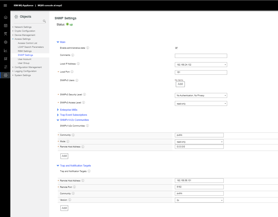This screenshot has height=217, width=278.
Task: Show info for Remote Port
Action: point(74,187)
